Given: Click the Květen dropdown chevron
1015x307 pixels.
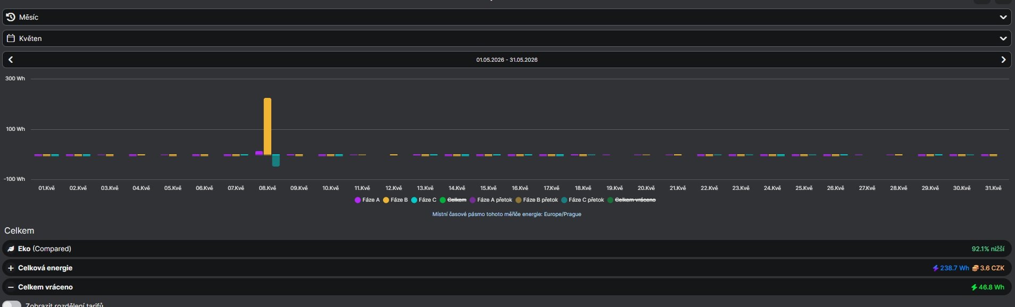Looking at the screenshot, I should point(1003,38).
